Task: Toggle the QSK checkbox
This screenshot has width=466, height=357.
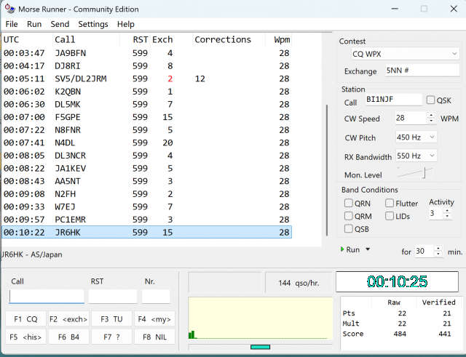Action: pyautogui.click(x=430, y=100)
